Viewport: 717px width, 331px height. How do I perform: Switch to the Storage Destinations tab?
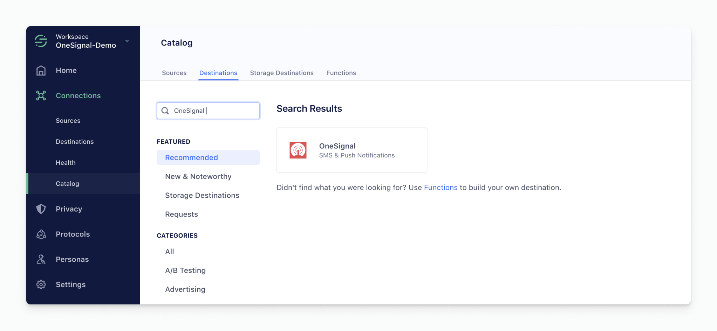point(282,73)
